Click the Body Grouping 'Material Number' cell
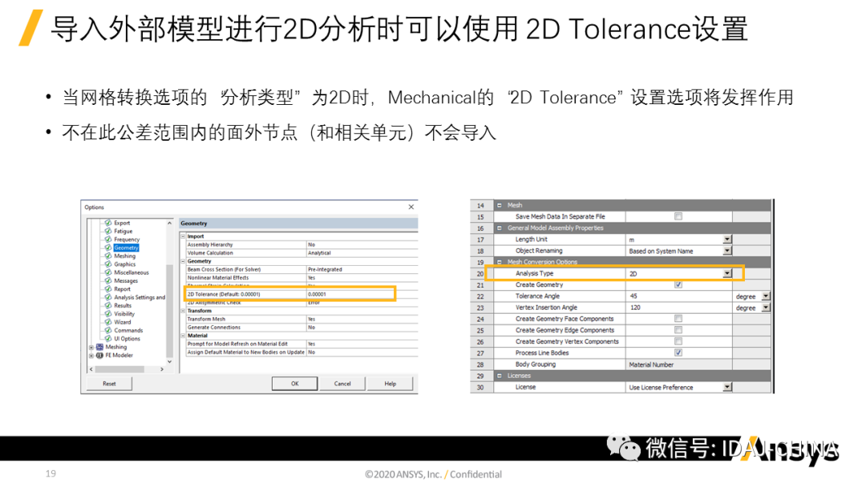866x487 pixels. [679, 364]
